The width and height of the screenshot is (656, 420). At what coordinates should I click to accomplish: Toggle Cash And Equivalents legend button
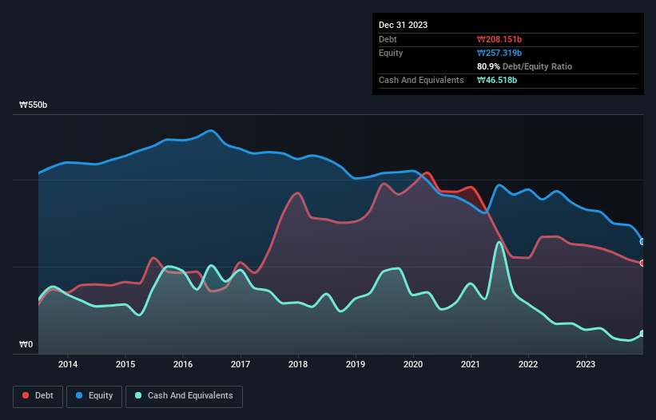pos(184,396)
